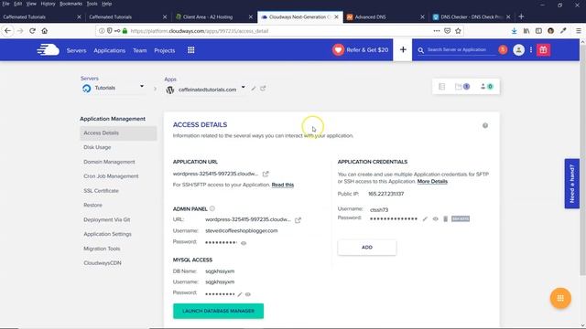586x329 pixels.
Task: Click Firefox reload page button
Action: pos(33,31)
